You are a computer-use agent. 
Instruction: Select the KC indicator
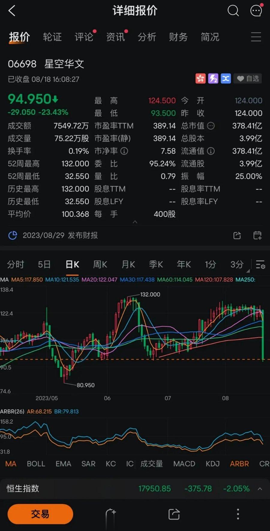pyautogui.click(x=111, y=464)
